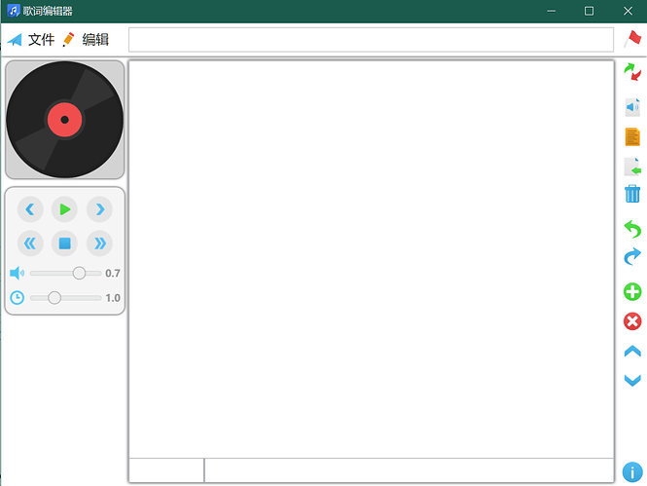Remove line with red X icon

coord(632,321)
